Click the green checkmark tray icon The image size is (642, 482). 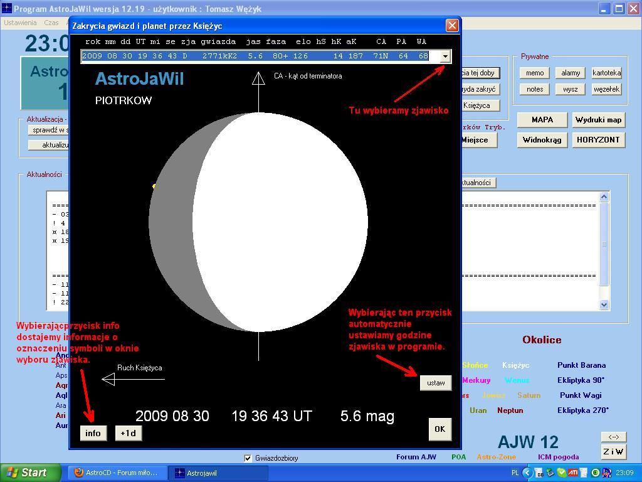pos(562,473)
